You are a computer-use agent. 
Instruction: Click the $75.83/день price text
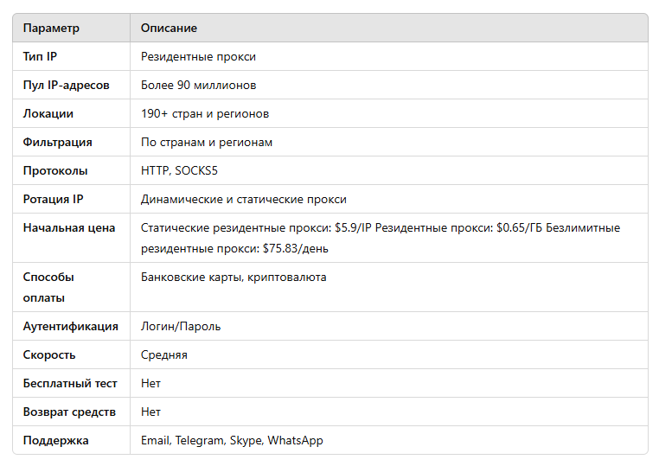pos(296,249)
